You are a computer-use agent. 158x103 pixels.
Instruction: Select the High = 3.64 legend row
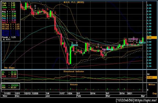[8, 3]
